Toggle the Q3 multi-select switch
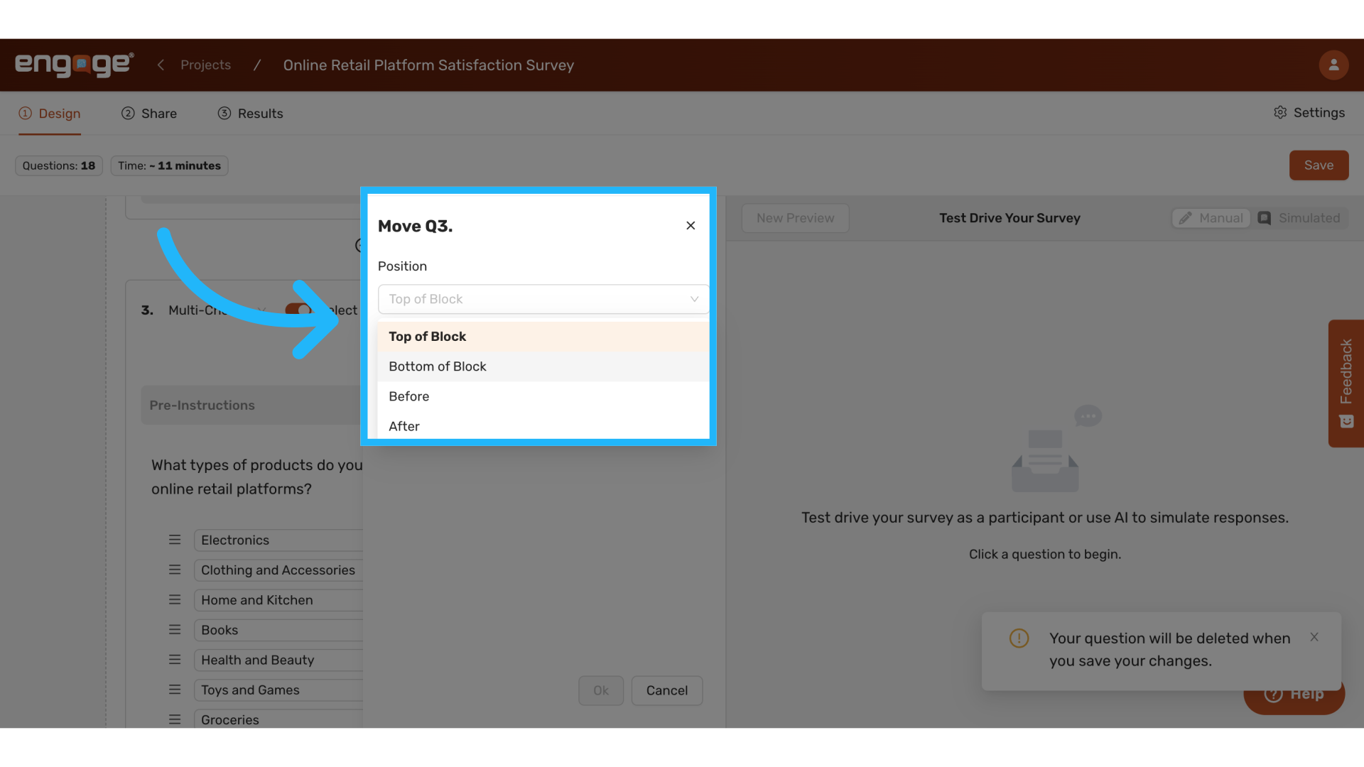 pos(298,310)
